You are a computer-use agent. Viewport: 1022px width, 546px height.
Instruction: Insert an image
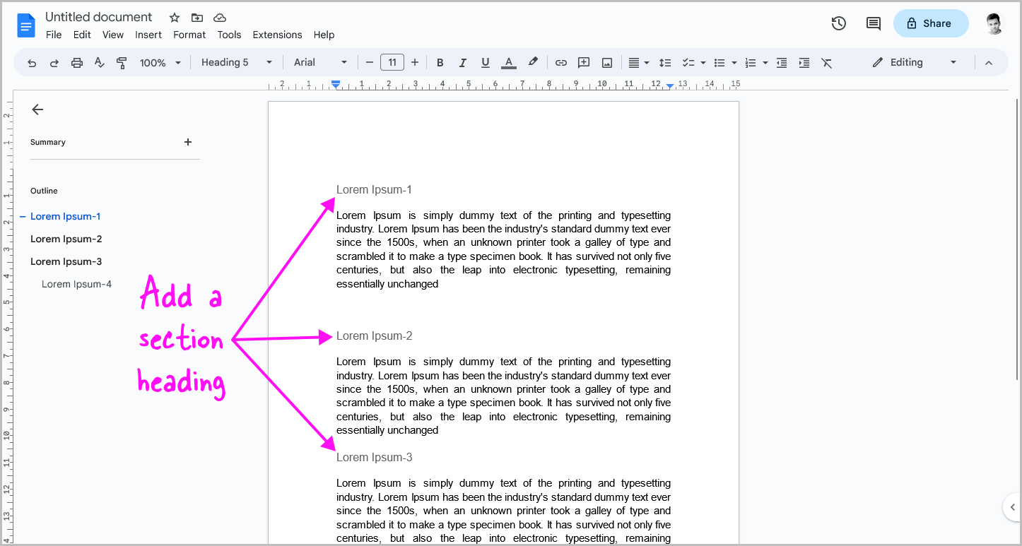[x=606, y=62]
